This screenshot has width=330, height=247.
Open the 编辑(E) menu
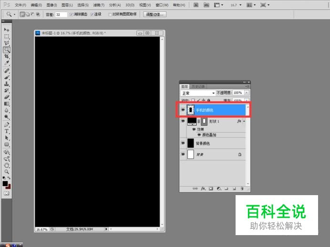click(x=36, y=5)
